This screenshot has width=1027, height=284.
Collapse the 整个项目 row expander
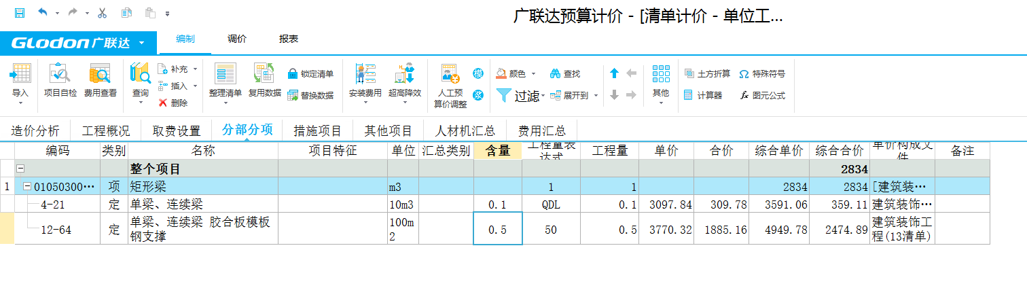pyautogui.click(x=20, y=168)
